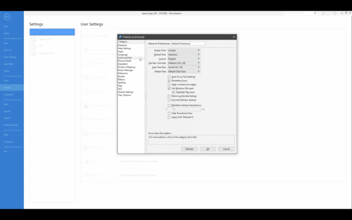Enable High-contrast icon edges checkbox
This screenshot has height=220, width=352.
(x=170, y=85)
